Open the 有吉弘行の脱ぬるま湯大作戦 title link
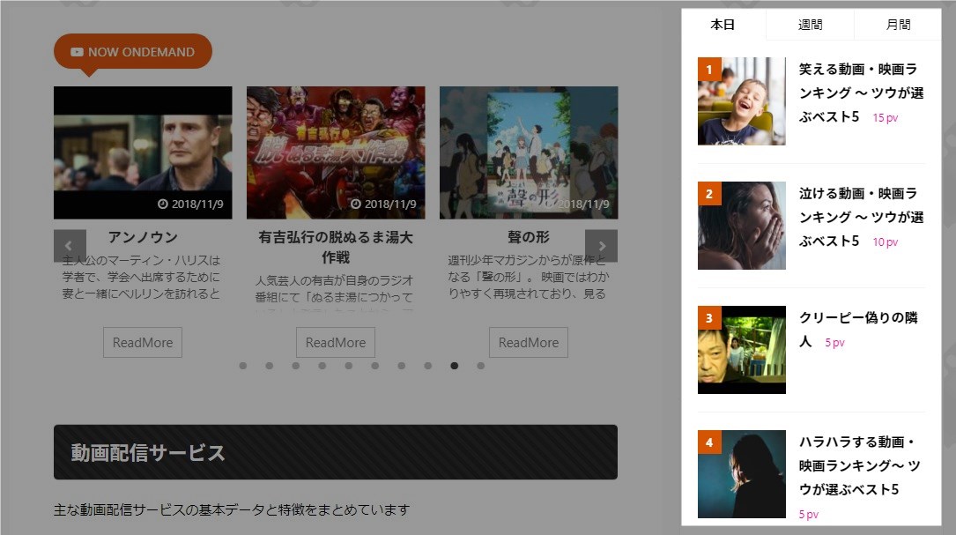This screenshot has height=535, width=956. pos(336,247)
